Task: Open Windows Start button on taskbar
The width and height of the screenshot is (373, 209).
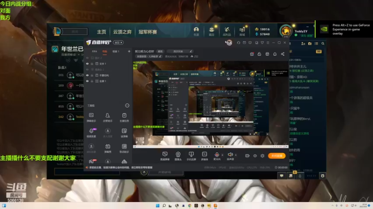Action: click(x=158, y=205)
